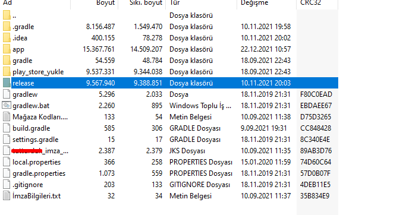The height and width of the screenshot is (215, 406).
Task: Click the CRC32 value 74D60C64
Action: [x=316, y=162]
